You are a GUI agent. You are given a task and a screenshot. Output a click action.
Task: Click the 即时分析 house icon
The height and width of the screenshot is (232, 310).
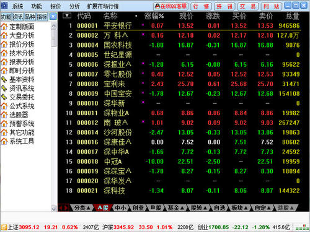4,71
